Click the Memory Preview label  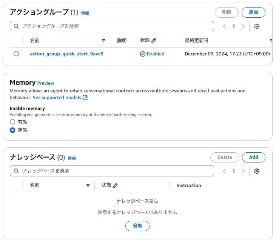[x=46, y=83]
